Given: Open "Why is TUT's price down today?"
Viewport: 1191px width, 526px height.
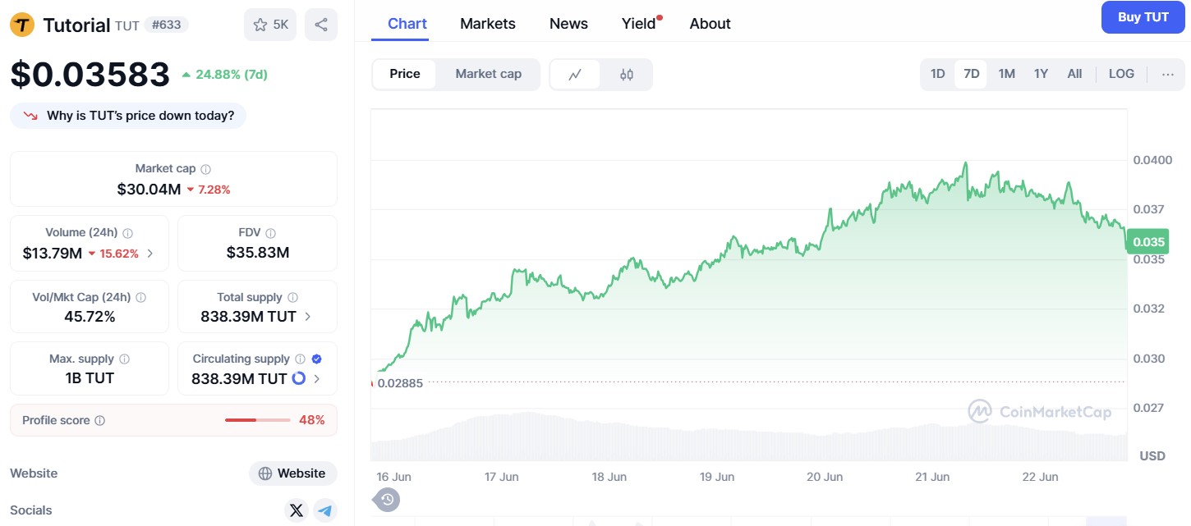Looking at the screenshot, I should [128, 116].
